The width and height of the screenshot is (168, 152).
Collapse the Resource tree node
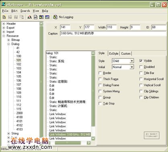[4, 36]
